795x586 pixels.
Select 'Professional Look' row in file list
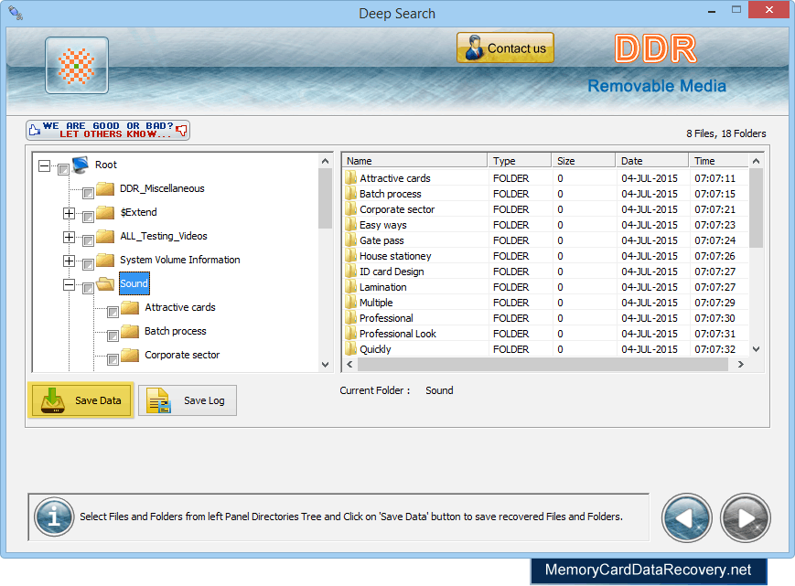coord(545,334)
